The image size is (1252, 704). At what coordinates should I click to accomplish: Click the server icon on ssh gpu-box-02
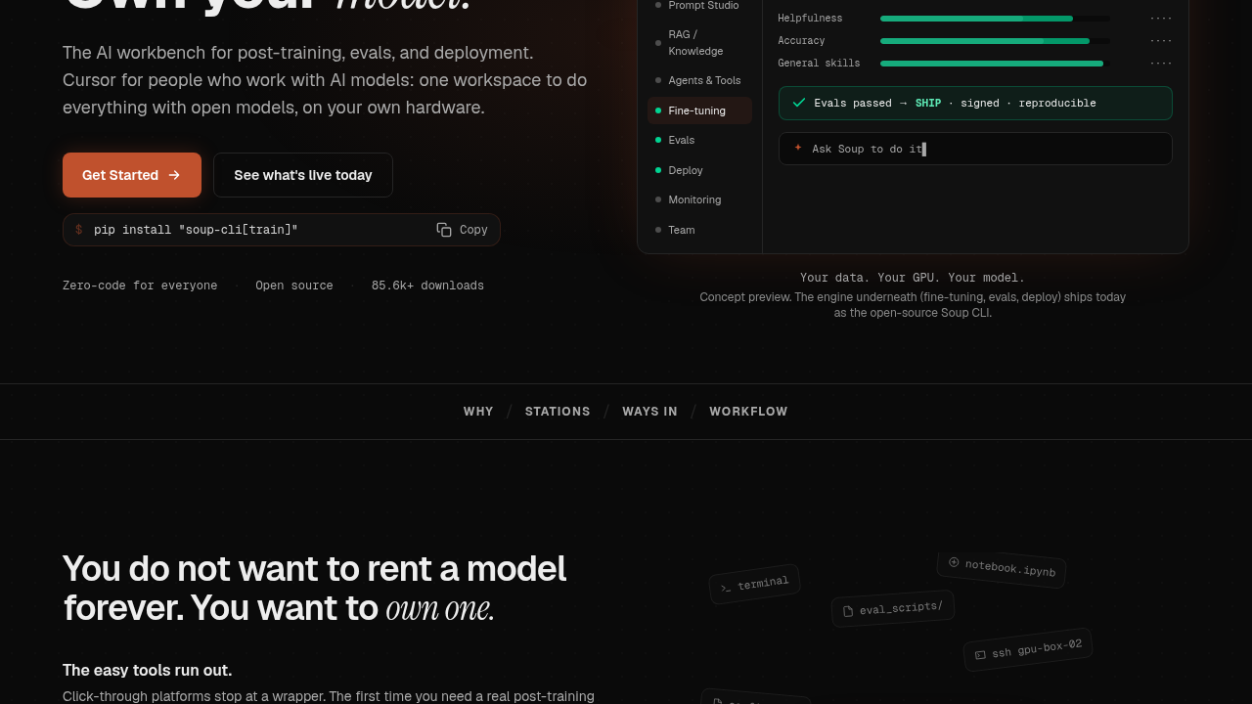[980, 654]
